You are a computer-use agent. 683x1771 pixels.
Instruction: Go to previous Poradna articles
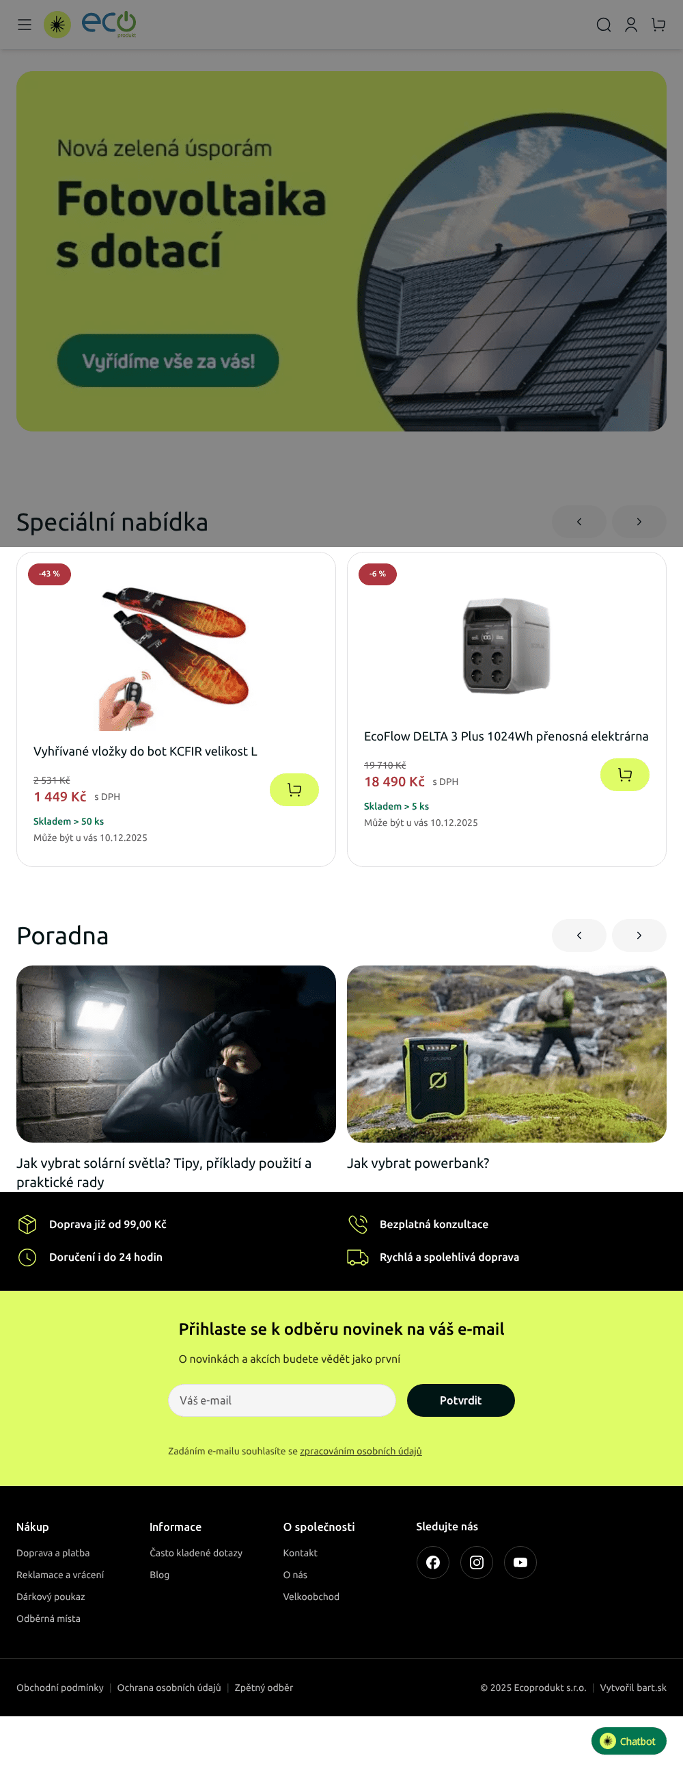click(579, 935)
